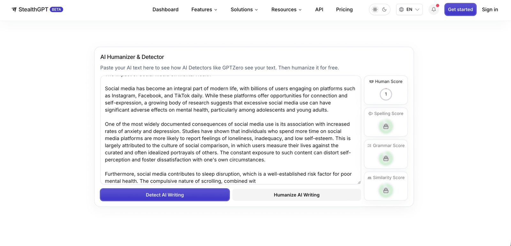511x246 pixels.
Task: Click the Spelling Score label icon
Action: click(370, 113)
